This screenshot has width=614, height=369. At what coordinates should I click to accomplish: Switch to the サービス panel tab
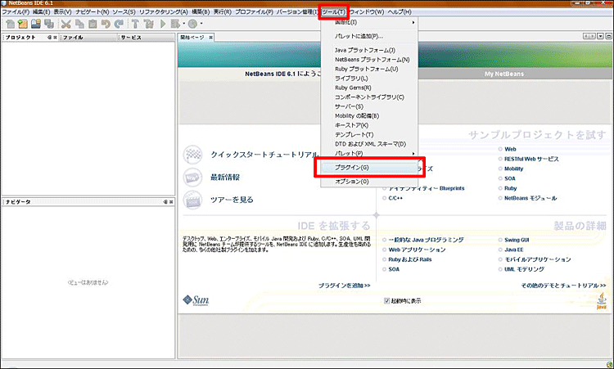(x=147, y=38)
